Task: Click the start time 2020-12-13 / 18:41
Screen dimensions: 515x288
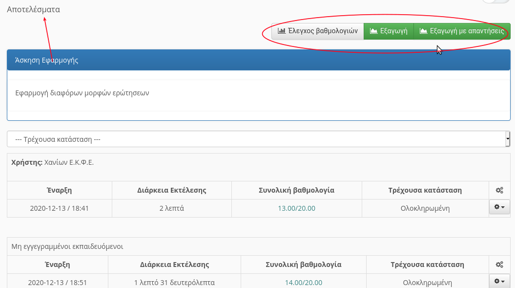Action: [x=60, y=208]
